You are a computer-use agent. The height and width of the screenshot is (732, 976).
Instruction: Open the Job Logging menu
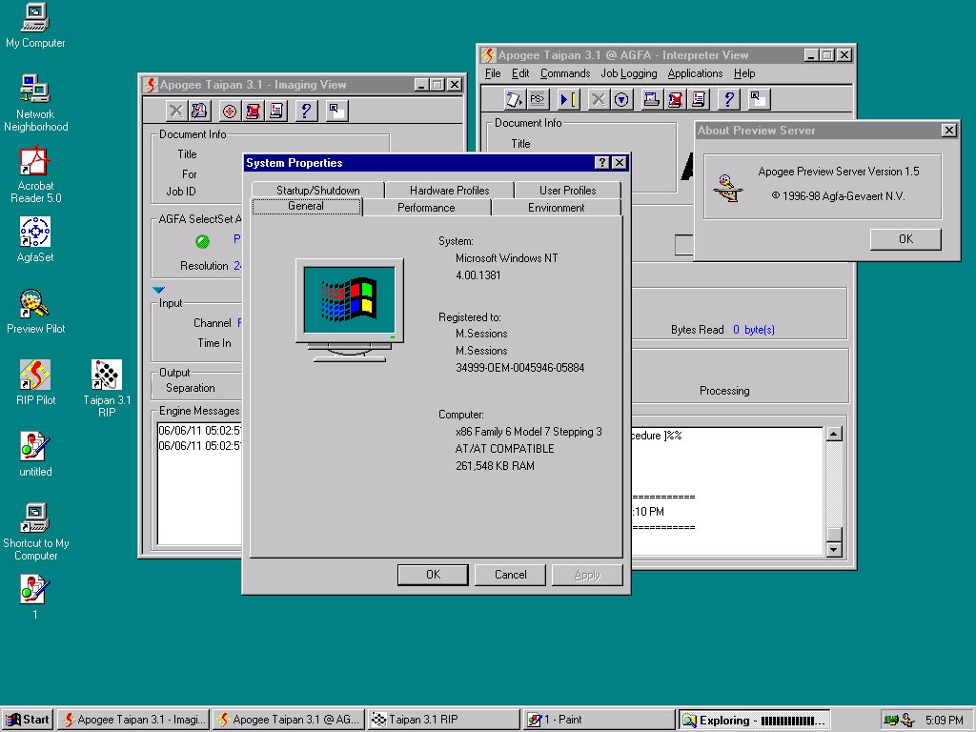(x=629, y=73)
